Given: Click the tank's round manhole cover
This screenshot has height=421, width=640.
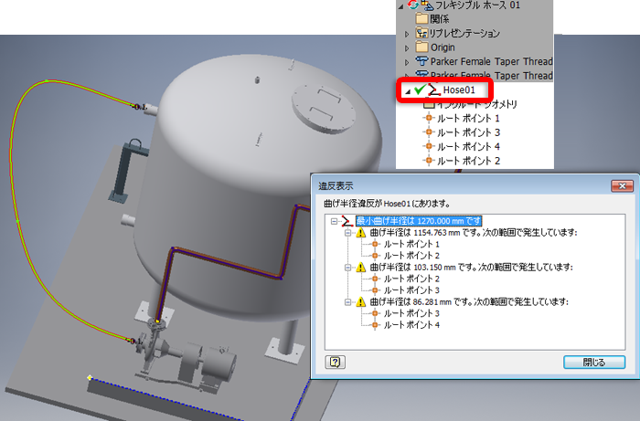Looking at the screenshot, I should tap(324, 109).
